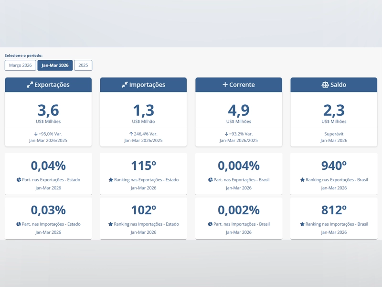Click the Importações compress arrows icon
Image resolution: width=382 pixels, height=287 pixels.
tap(125, 85)
